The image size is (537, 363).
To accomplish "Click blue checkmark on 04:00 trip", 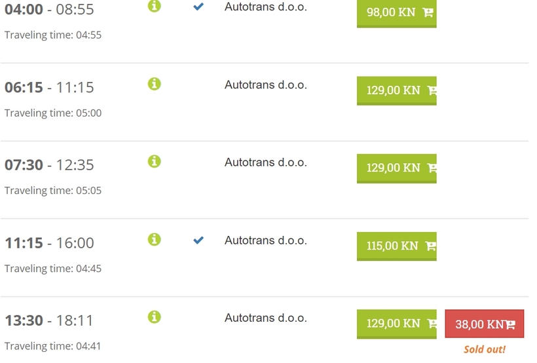I will 198,7.
